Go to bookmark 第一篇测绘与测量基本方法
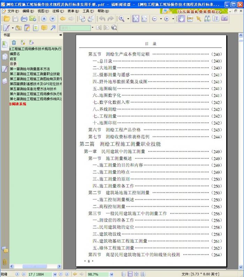 pyautogui.click(x=30, y=69)
